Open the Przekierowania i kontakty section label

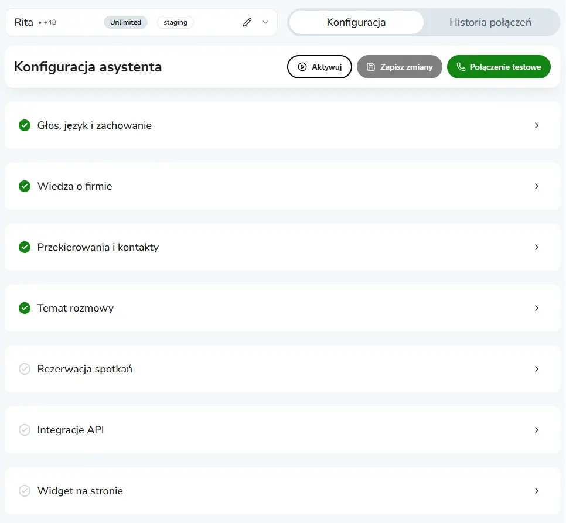(x=98, y=247)
